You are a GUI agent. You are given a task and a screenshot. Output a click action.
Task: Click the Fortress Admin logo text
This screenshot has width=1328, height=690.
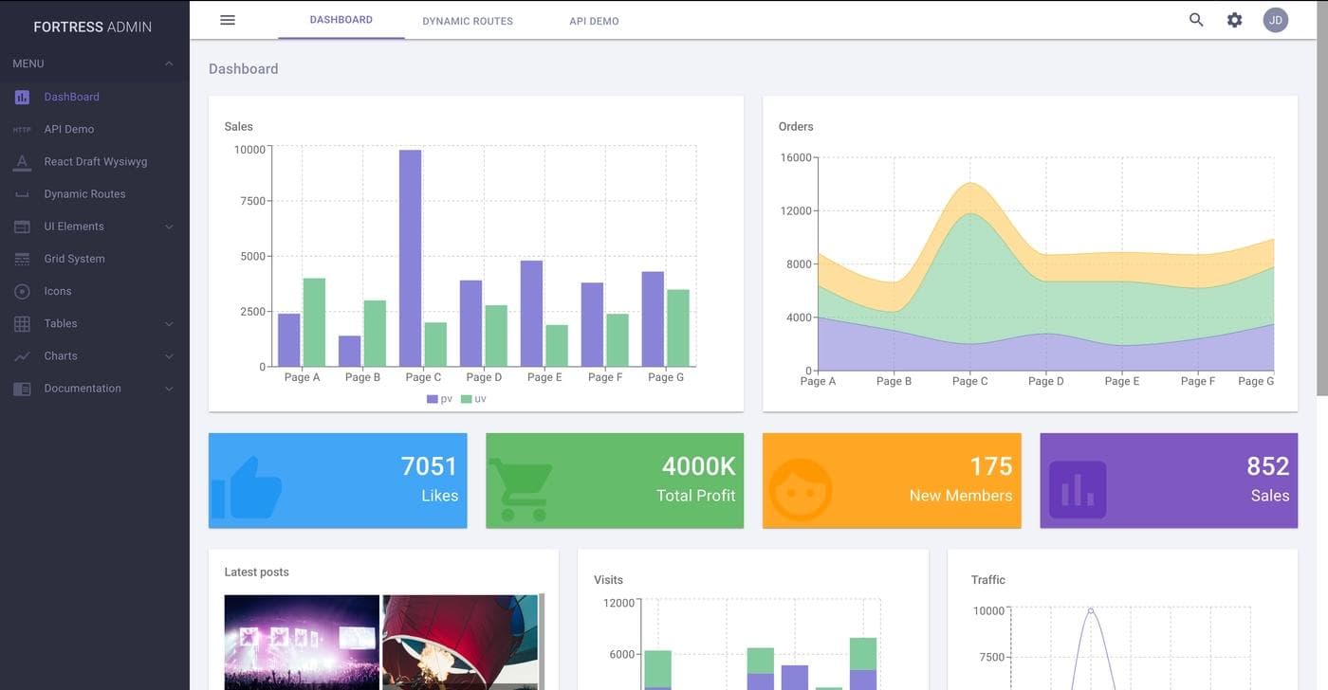[x=93, y=27]
